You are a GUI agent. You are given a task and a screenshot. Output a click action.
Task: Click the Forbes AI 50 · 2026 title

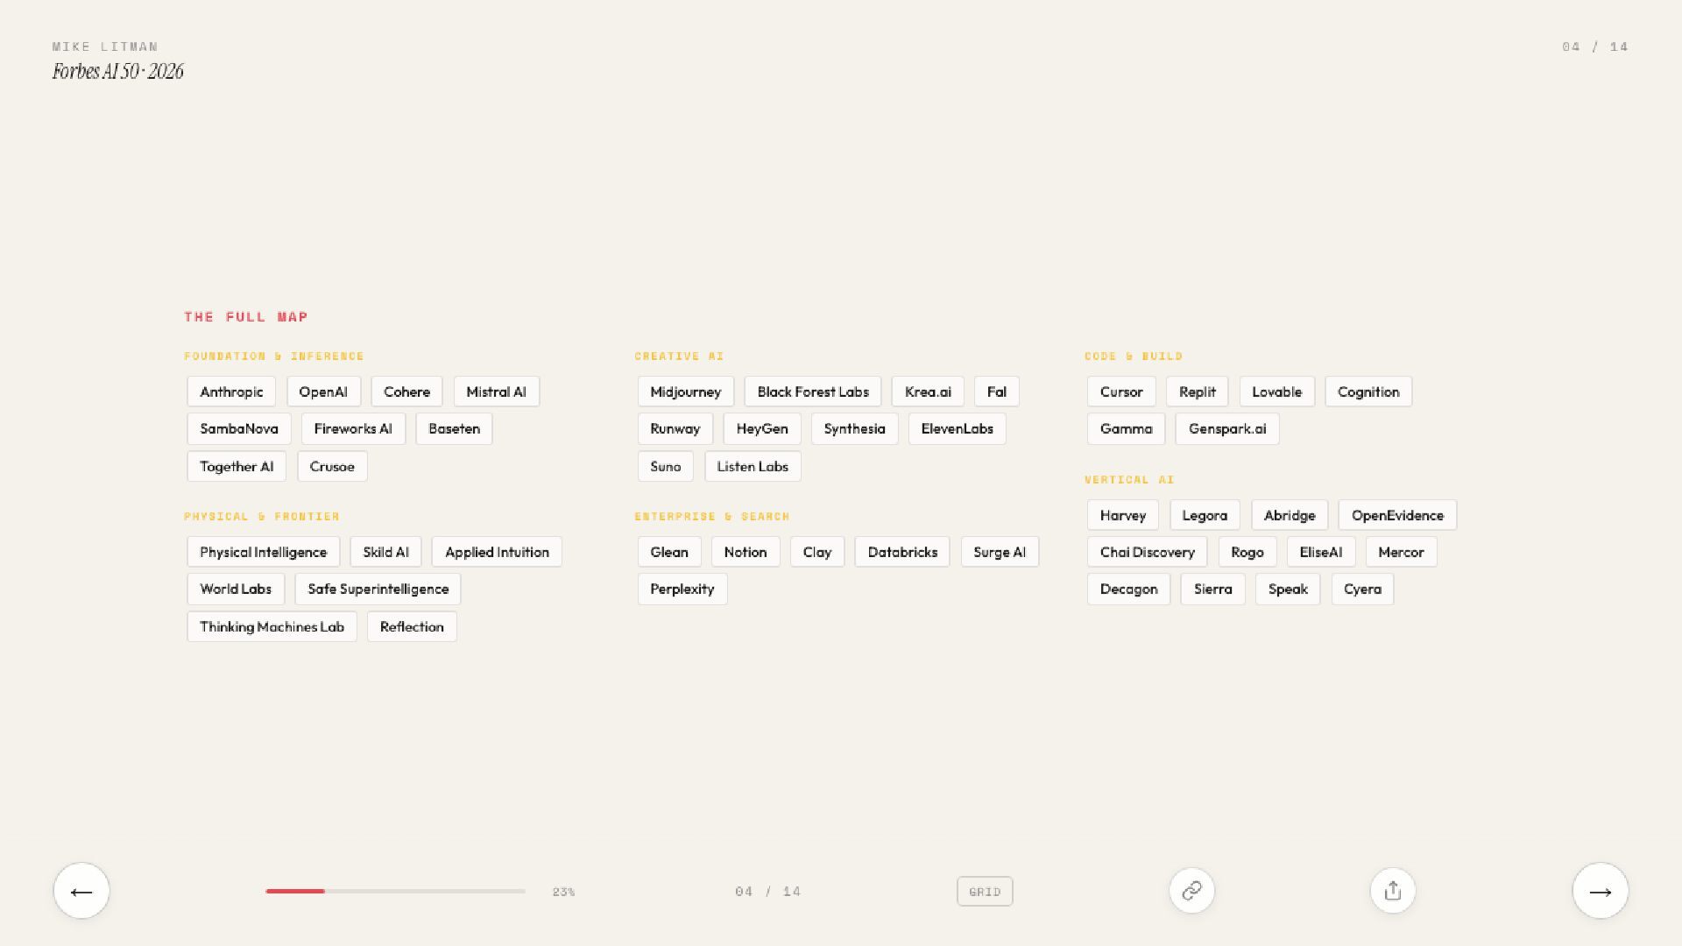click(117, 72)
